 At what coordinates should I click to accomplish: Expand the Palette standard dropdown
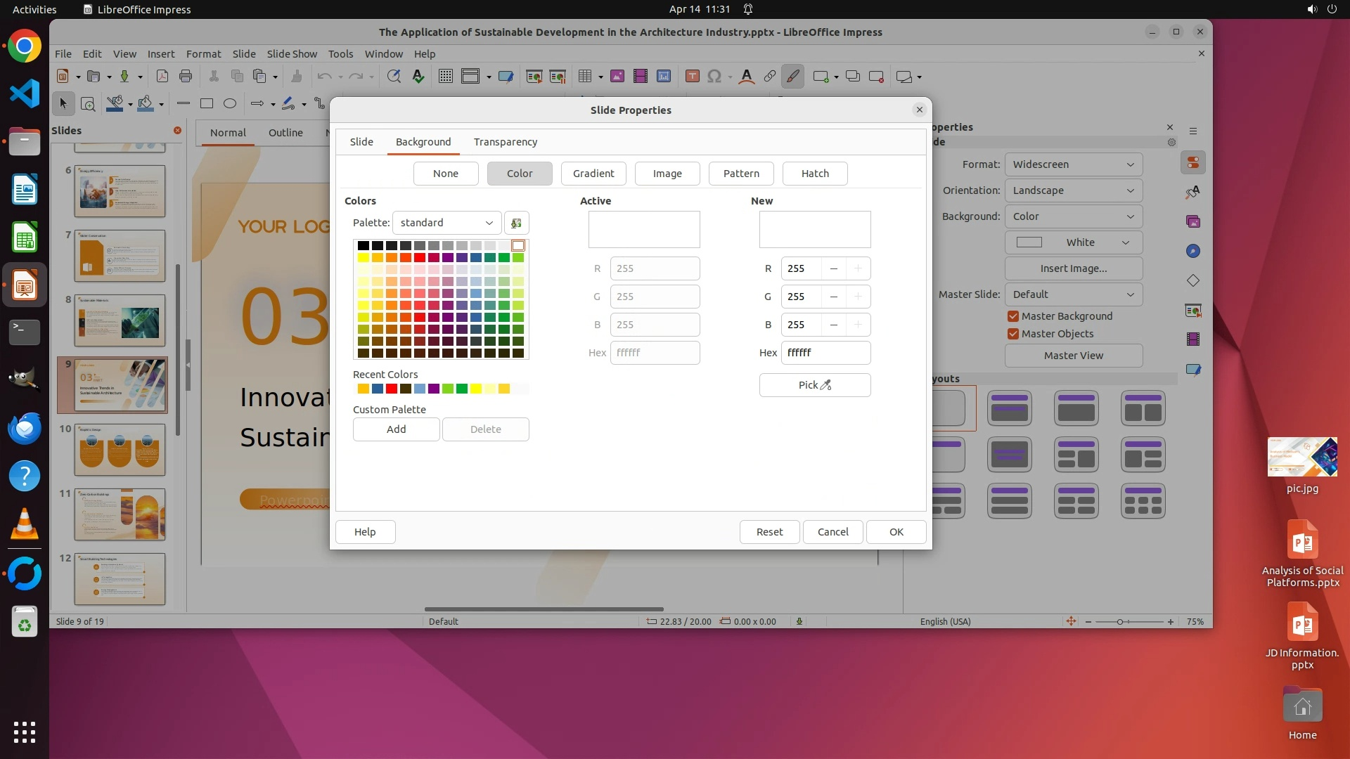click(446, 223)
